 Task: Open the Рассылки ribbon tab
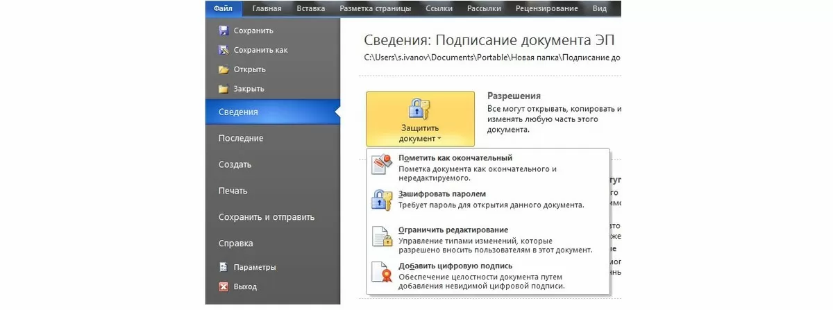point(484,8)
